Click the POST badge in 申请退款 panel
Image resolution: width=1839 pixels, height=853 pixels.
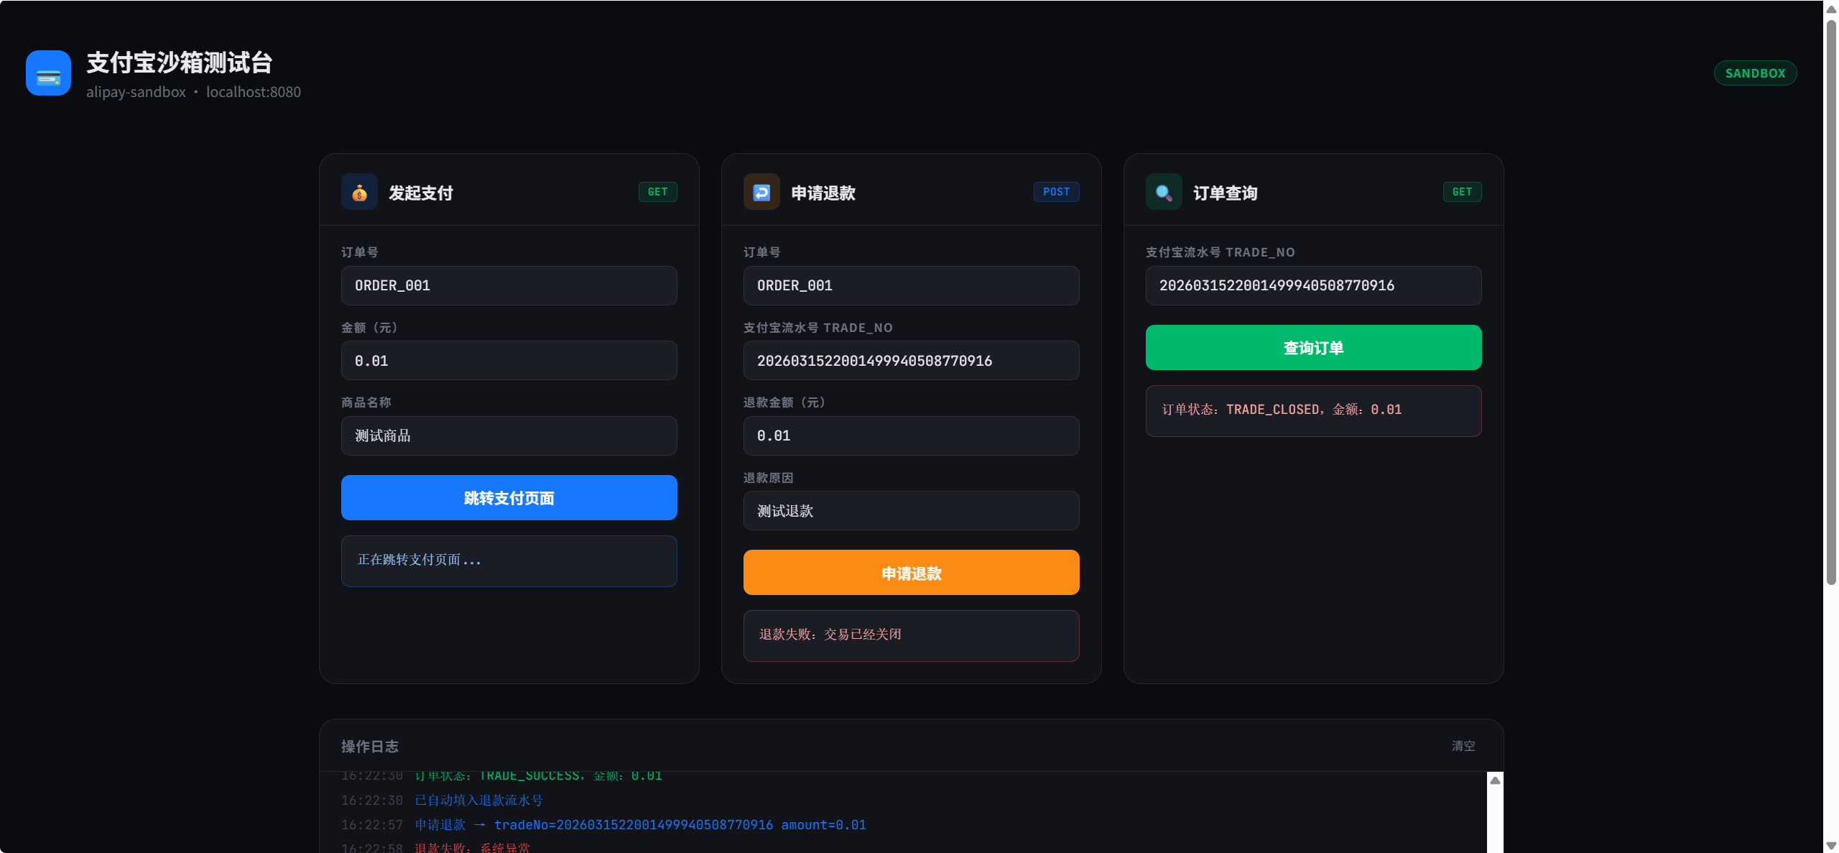[x=1056, y=192]
